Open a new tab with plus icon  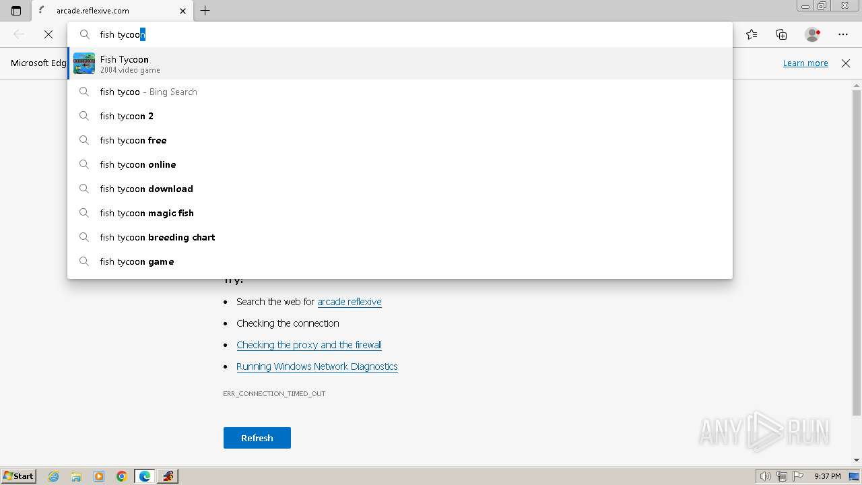[x=205, y=11]
